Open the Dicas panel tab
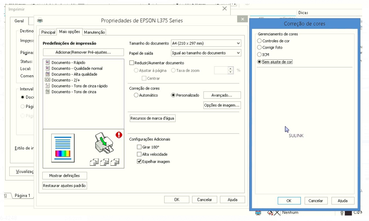369x221 pixels. point(303,13)
